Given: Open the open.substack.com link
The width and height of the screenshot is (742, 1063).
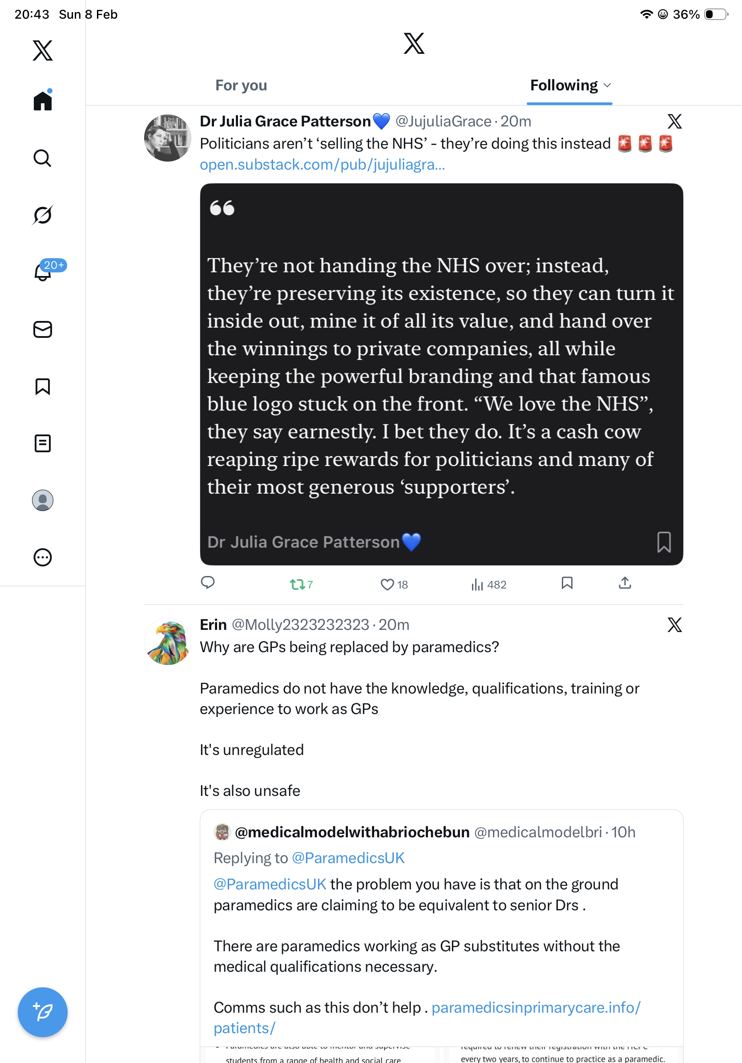Looking at the screenshot, I should click(x=323, y=165).
